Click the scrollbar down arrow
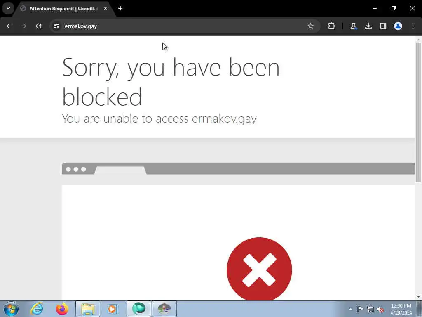The height and width of the screenshot is (317, 422). click(x=418, y=297)
